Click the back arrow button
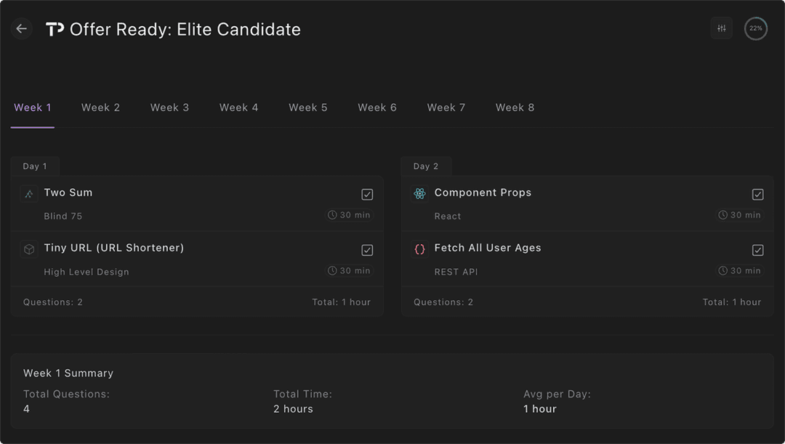 pyautogui.click(x=22, y=29)
